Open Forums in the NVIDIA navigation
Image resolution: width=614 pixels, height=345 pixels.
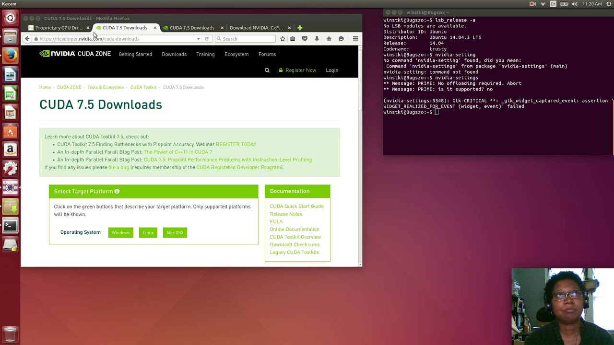pos(267,54)
